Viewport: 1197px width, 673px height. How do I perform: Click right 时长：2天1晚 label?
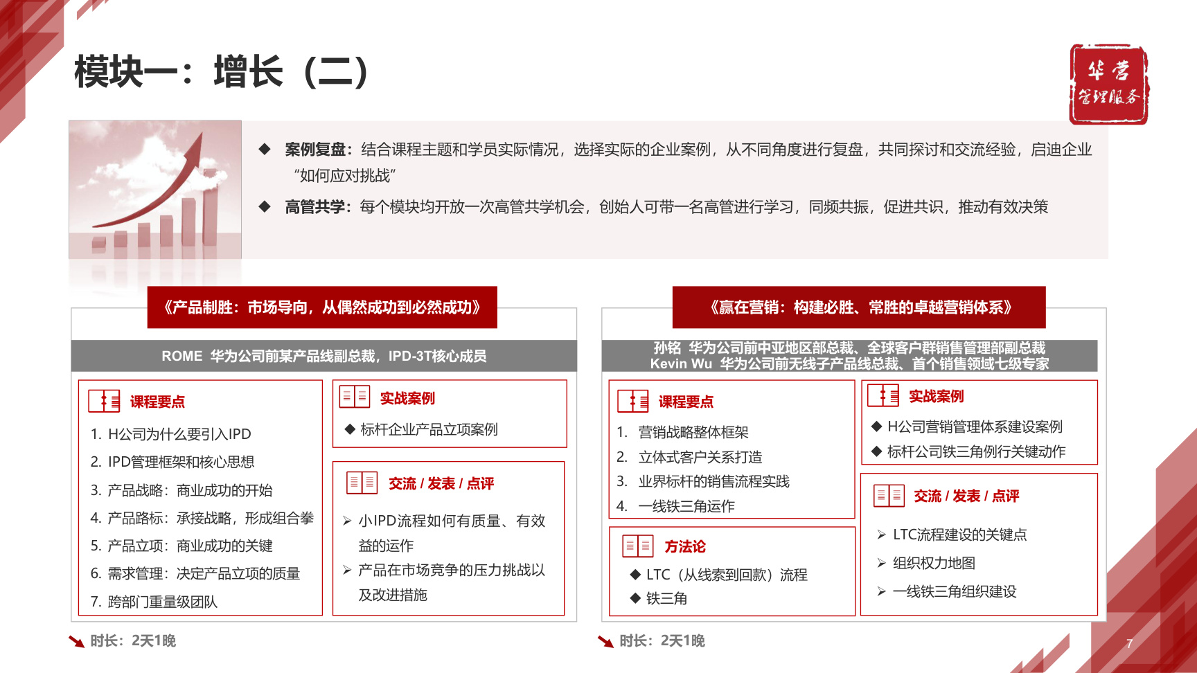[662, 641]
